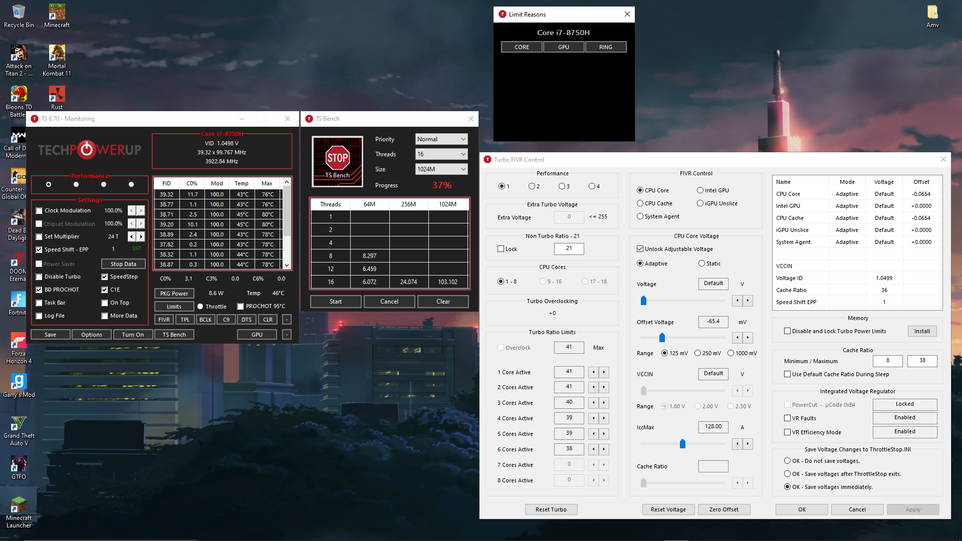Open the Amv folder on desktop
The width and height of the screenshot is (962, 541).
tap(932, 16)
